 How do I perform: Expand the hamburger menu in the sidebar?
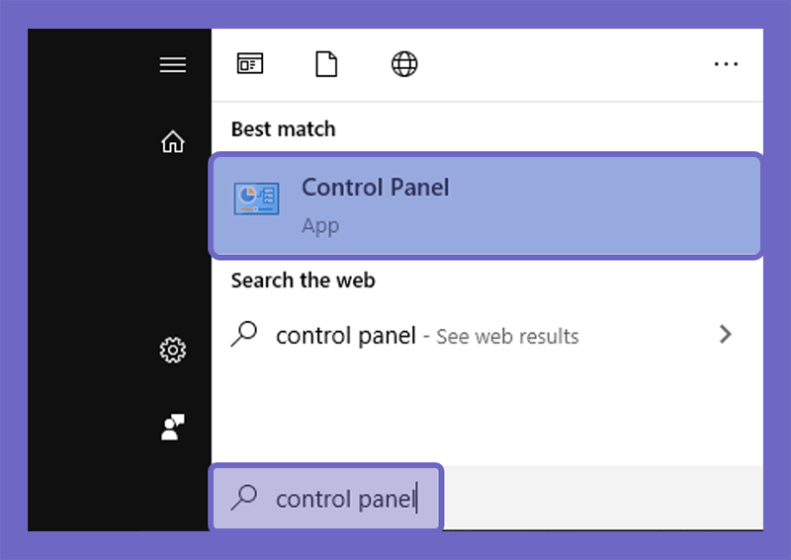click(172, 64)
